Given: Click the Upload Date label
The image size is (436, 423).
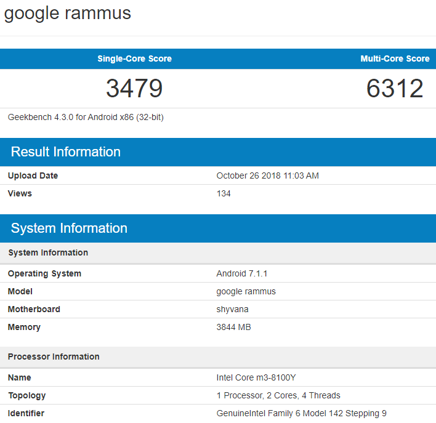Looking at the screenshot, I should coord(33,175).
